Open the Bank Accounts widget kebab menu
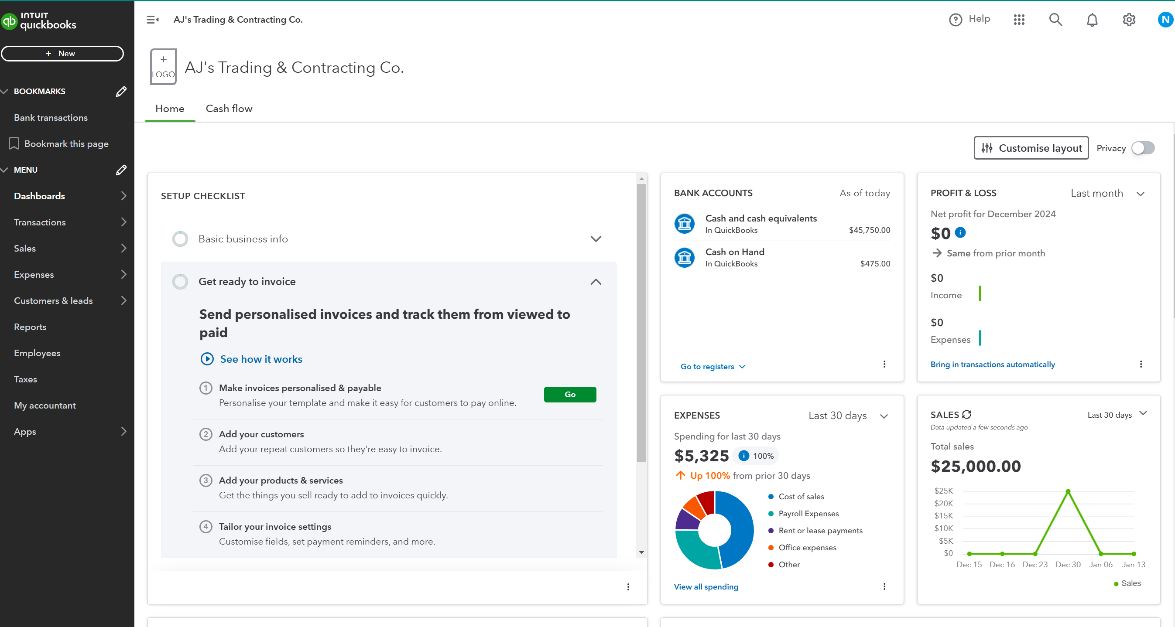This screenshot has width=1175, height=627. (x=884, y=364)
